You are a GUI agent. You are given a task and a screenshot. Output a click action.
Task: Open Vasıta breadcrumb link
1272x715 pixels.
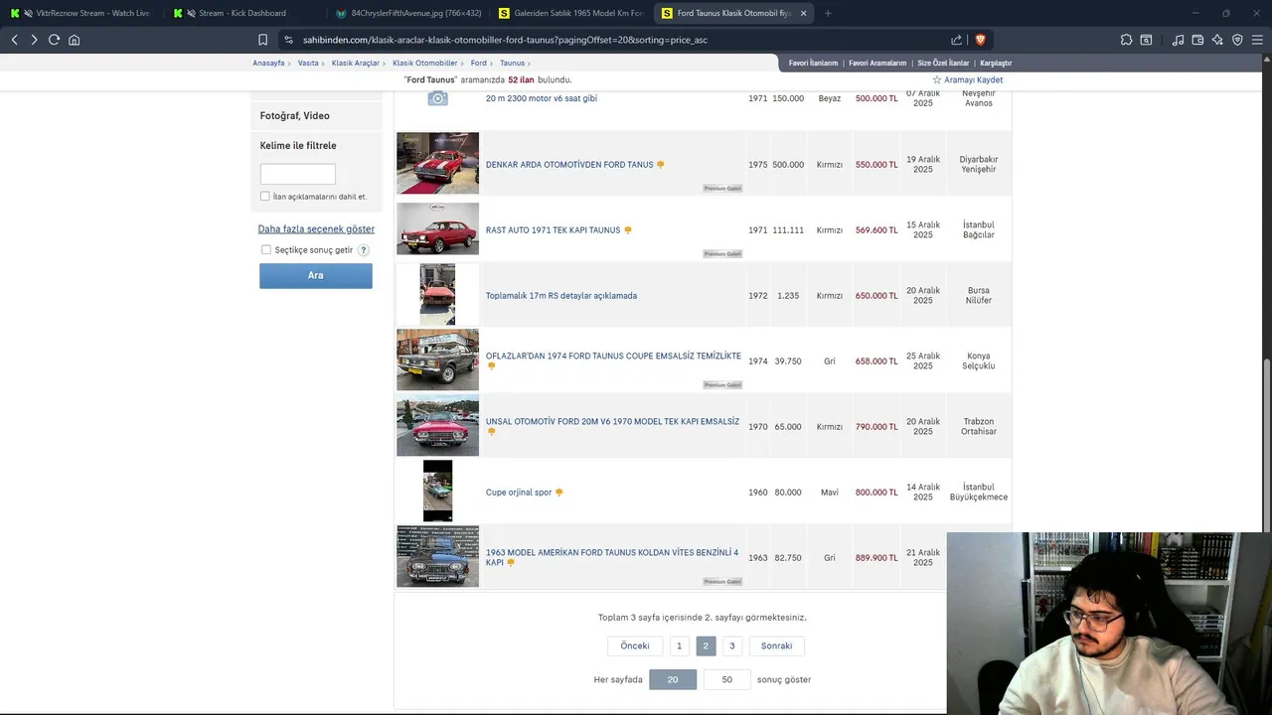click(x=308, y=63)
